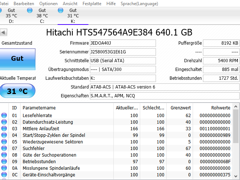Viewport: 240px width, 180px height.
Task: Click raw value 000000000375
Action: point(215,175)
